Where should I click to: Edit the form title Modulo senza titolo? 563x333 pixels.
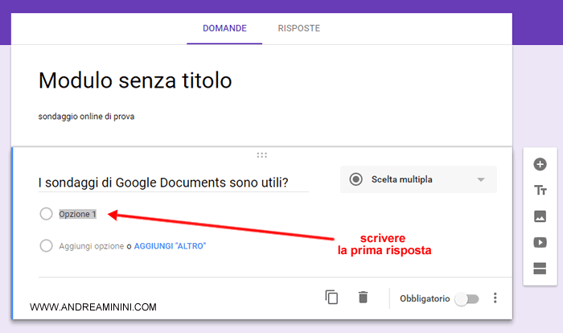[x=135, y=80]
